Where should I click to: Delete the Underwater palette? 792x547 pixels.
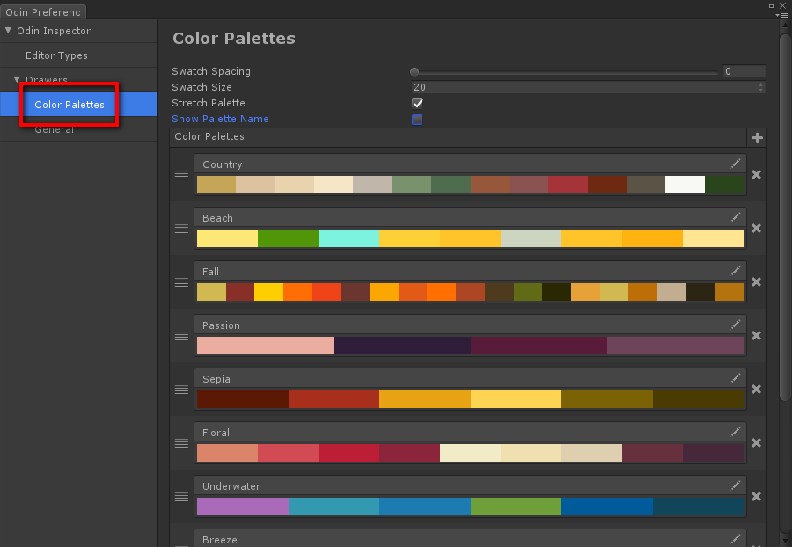pos(756,497)
